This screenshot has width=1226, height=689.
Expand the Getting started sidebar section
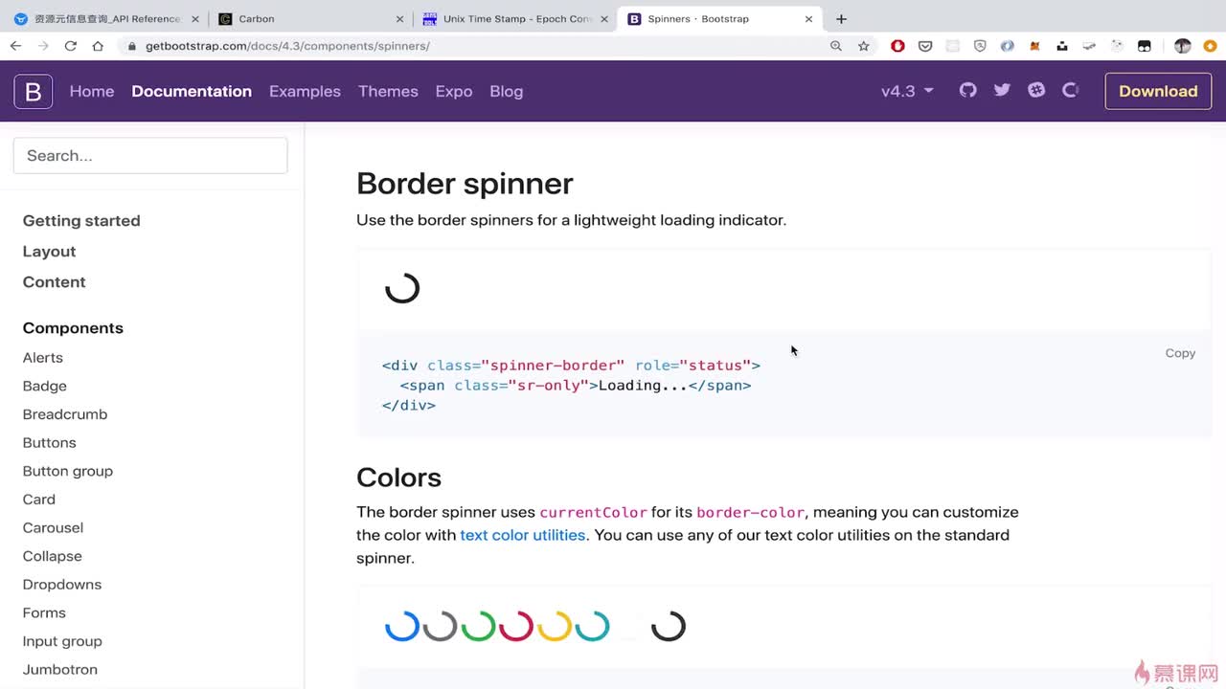pyautogui.click(x=81, y=220)
